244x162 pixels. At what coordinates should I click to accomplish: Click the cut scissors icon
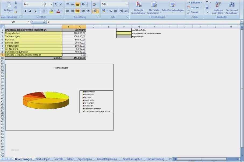tap(16, 2)
